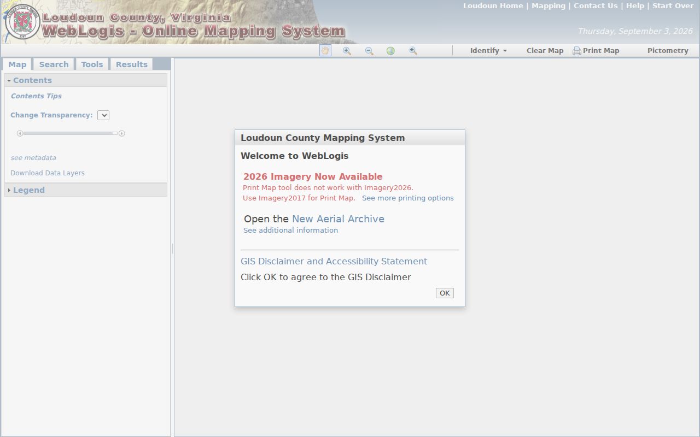Viewport: 700px width, 437px height.
Task: Expand the Legend section
Action: pyautogui.click(x=86, y=190)
